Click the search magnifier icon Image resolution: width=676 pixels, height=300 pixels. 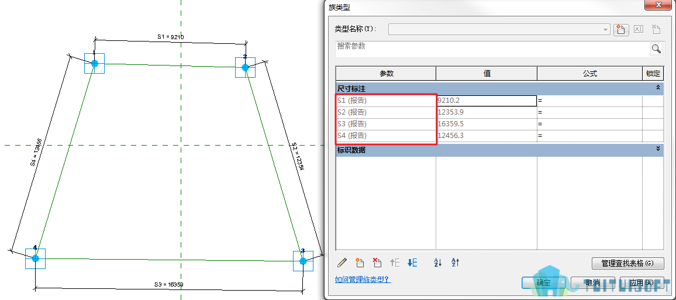click(x=656, y=49)
